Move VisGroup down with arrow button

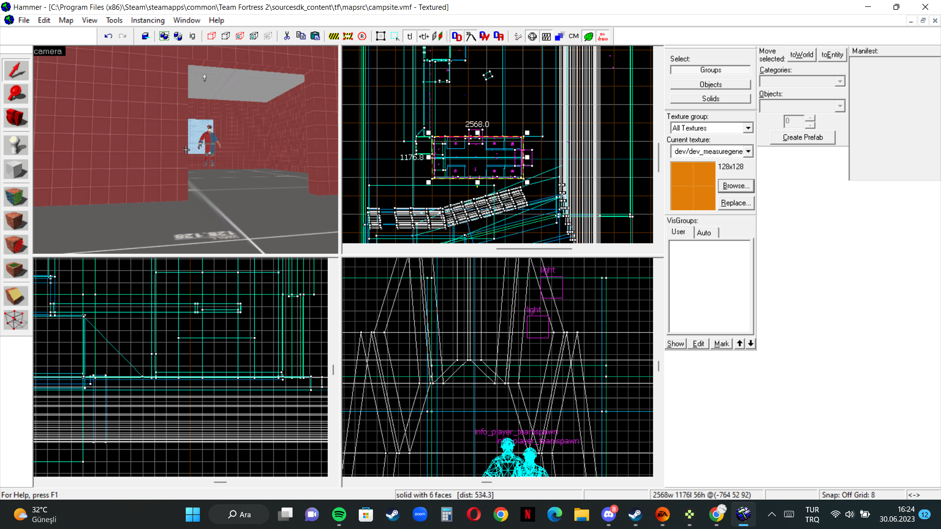tap(750, 343)
